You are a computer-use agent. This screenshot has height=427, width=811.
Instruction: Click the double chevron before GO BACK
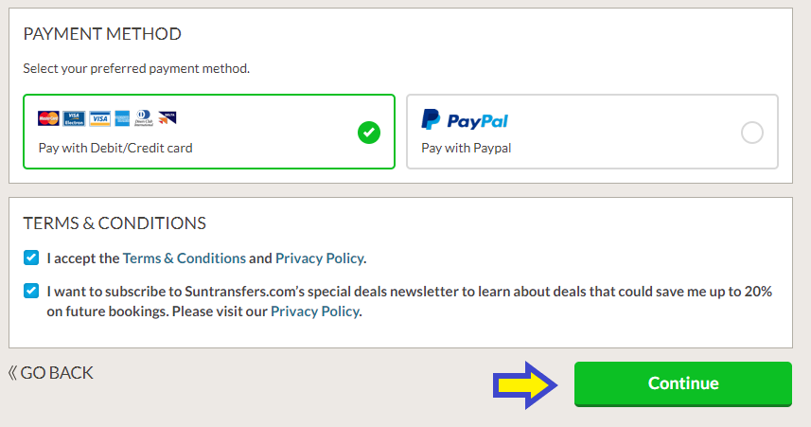coord(13,373)
